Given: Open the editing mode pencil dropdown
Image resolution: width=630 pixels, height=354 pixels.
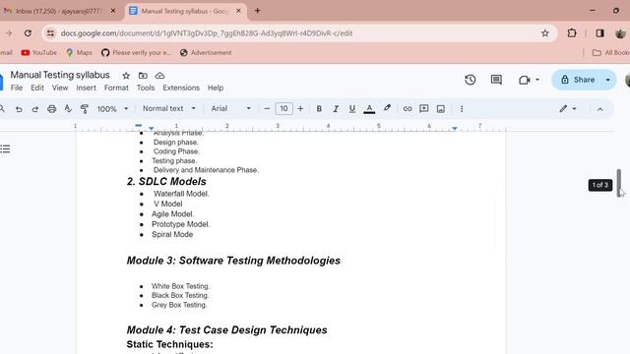Looking at the screenshot, I should tap(568, 109).
